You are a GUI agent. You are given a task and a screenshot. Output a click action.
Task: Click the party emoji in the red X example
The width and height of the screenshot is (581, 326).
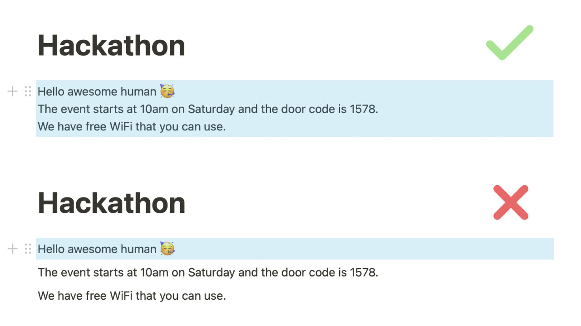pyautogui.click(x=167, y=248)
